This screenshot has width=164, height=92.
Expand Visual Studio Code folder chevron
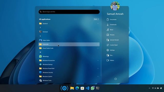pos(98,48)
